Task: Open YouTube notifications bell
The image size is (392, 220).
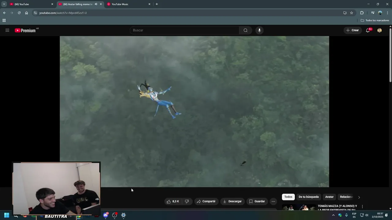Action: [x=368, y=30]
